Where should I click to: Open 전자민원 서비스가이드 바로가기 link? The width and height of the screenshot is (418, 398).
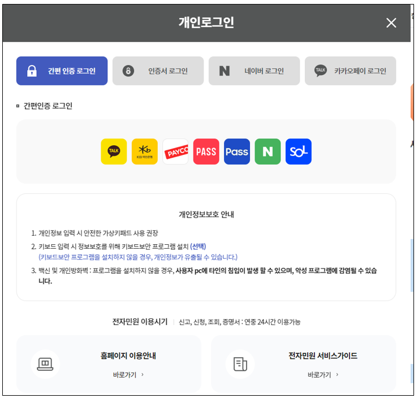(x=323, y=375)
